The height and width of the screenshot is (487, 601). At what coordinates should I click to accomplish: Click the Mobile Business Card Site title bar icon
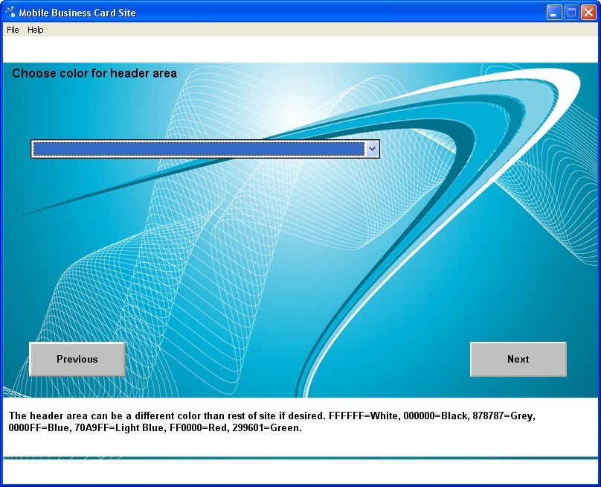tap(10, 12)
